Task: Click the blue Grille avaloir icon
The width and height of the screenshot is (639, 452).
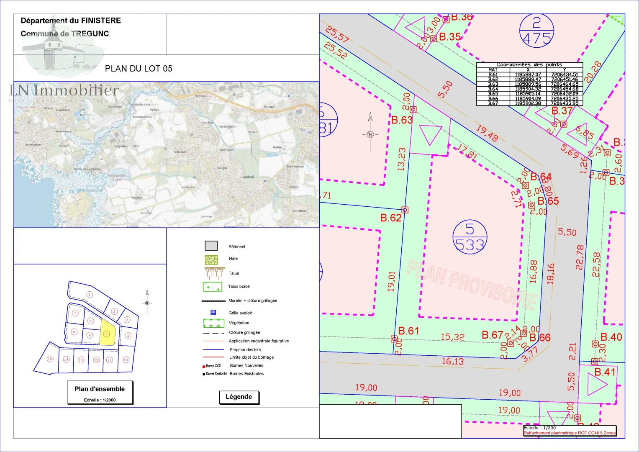Action: (213, 313)
